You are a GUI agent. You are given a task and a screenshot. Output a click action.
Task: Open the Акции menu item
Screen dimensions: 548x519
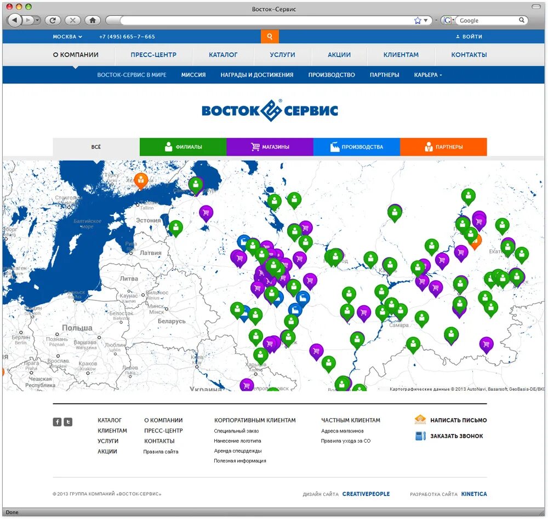pyautogui.click(x=339, y=54)
